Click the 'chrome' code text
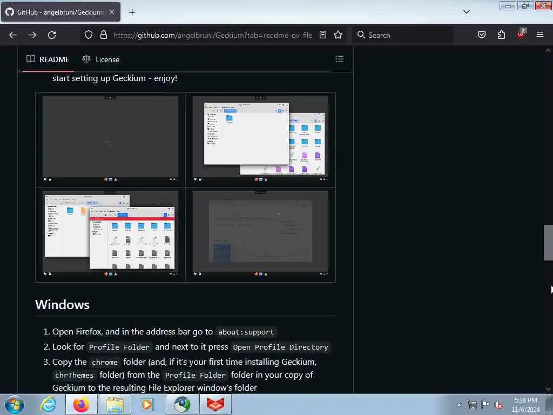The height and width of the screenshot is (415, 553). (x=105, y=363)
